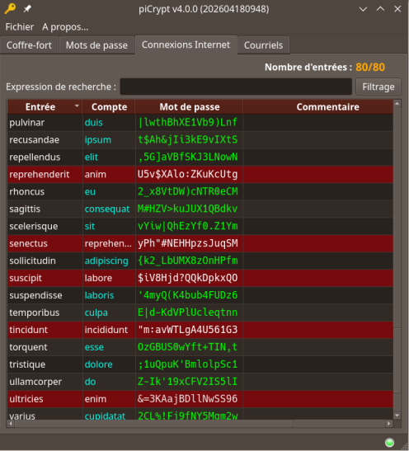Open the A propos... menu

tap(65, 27)
